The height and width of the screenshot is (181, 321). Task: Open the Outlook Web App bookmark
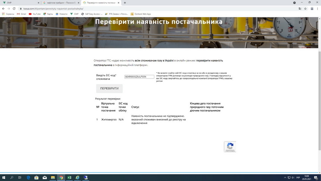tap(141, 14)
